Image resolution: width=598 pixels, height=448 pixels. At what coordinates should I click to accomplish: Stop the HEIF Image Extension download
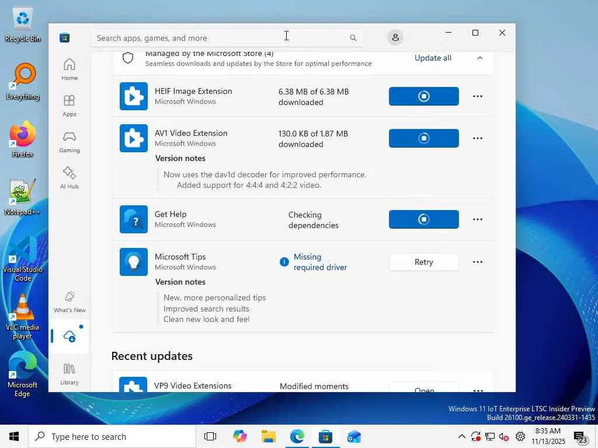click(x=424, y=96)
